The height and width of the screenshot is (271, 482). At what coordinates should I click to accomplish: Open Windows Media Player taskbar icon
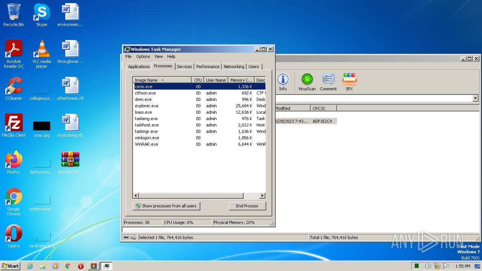pyautogui.click(x=55, y=266)
